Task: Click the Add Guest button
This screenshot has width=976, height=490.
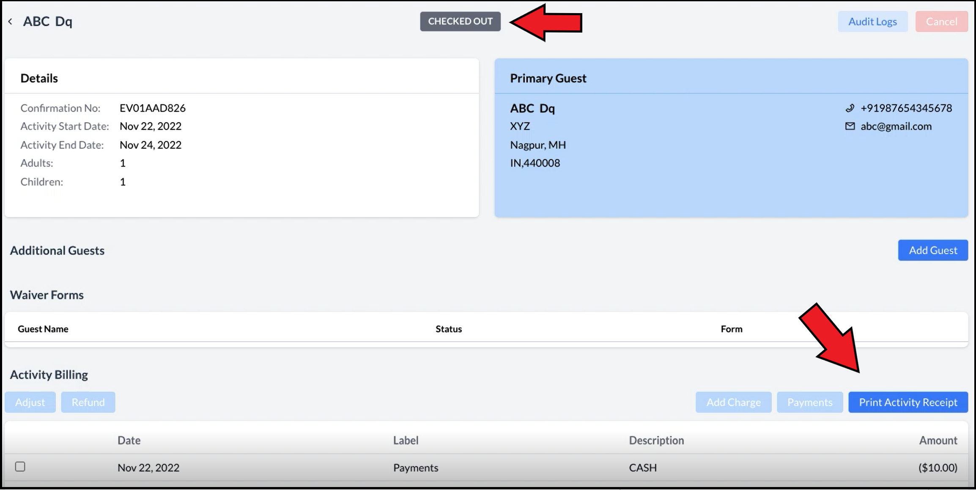Action: (x=933, y=250)
